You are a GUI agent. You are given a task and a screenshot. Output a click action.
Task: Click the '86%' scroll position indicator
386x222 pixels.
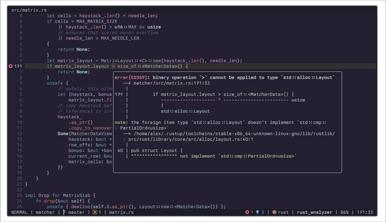tap(344, 212)
